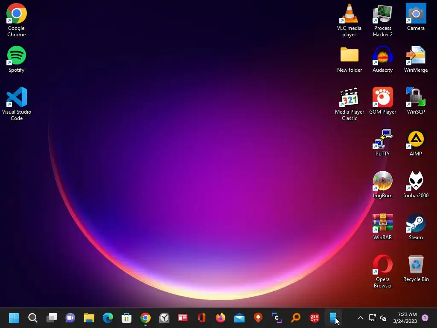Open the clock app taskbar icon
437x328 pixels.
click(164, 318)
